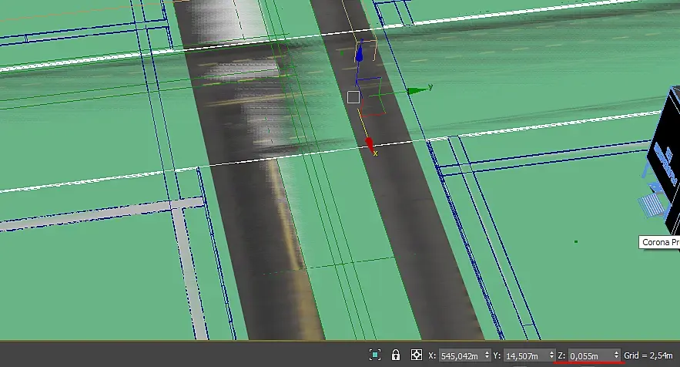Toggle the Selection Lock padlock icon

pos(396,355)
